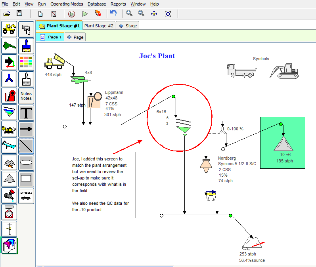Choose the Notes tool in the palette
The width and height of the screenshot is (316, 267).
tap(26, 96)
